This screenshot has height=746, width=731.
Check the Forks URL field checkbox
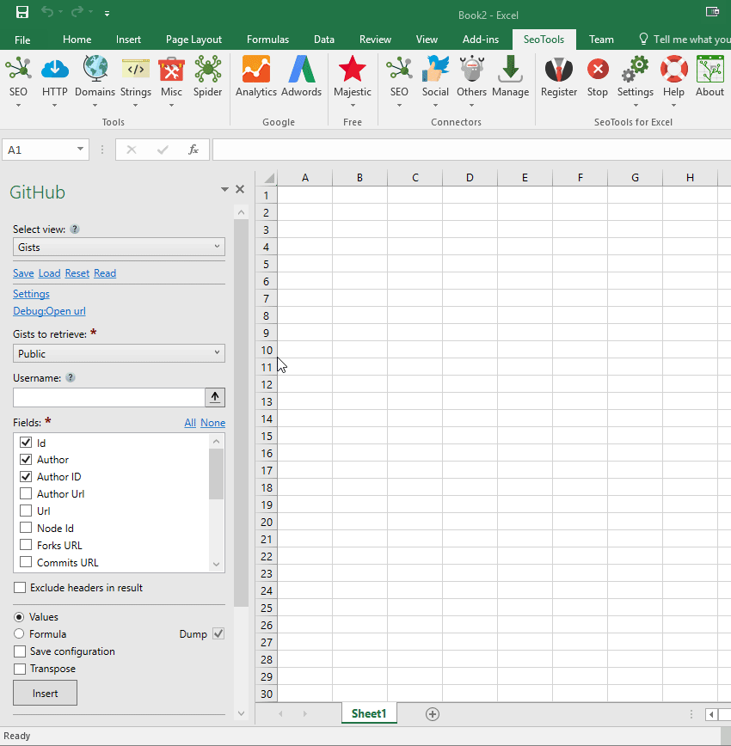point(26,545)
